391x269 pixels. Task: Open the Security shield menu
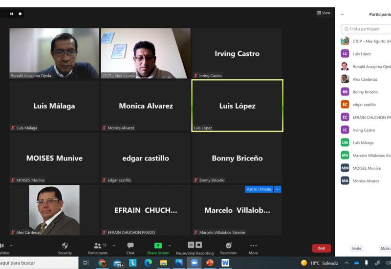pos(65,248)
